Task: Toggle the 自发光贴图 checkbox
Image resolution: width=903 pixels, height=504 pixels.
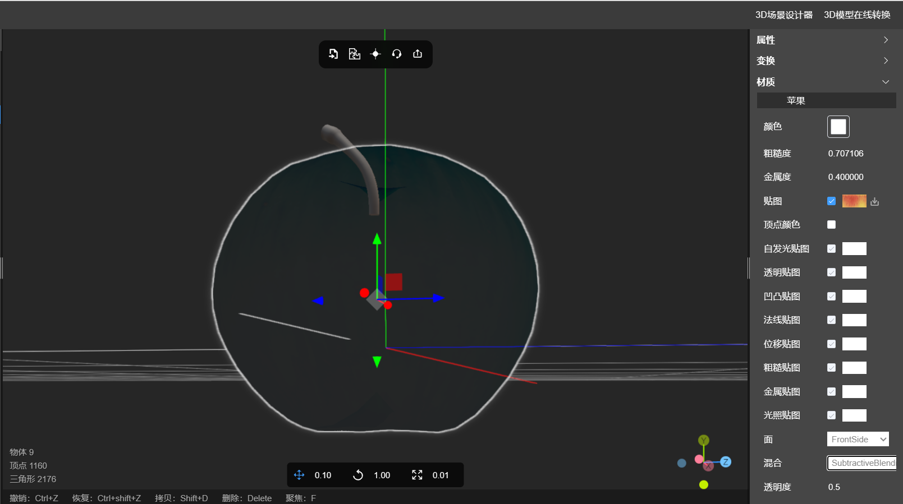Action: 832,248
